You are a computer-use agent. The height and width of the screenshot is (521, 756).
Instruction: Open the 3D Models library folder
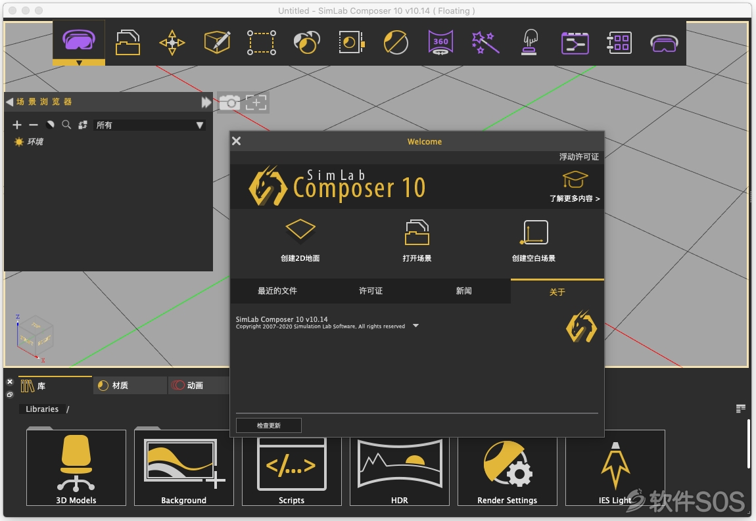(x=76, y=467)
